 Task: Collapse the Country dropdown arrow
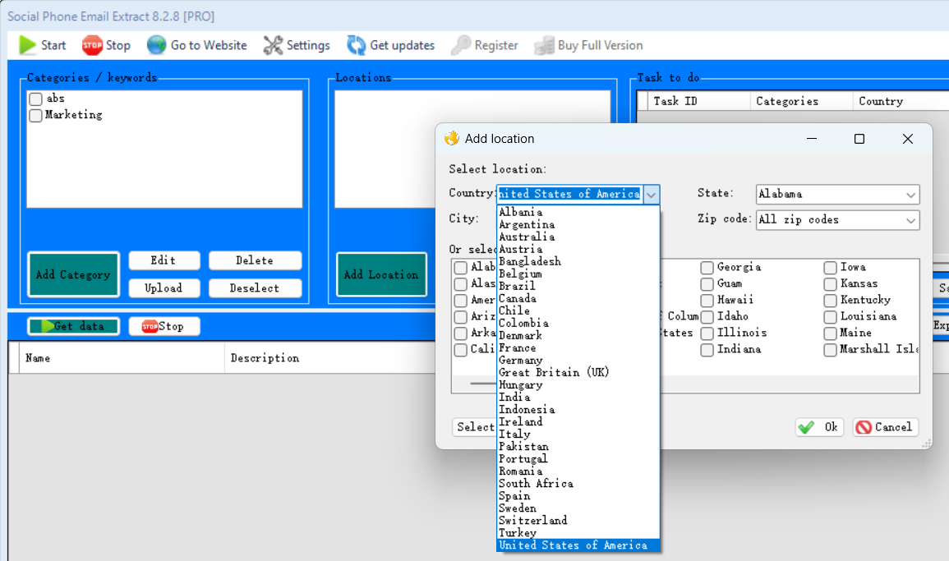pyautogui.click(x=651, y=195)
